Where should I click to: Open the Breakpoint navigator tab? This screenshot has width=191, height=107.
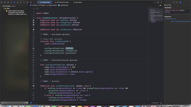point(24,2)
